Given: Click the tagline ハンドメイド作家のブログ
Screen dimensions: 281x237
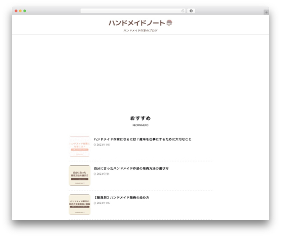Looking at the screenshot, I should [140, 30].
